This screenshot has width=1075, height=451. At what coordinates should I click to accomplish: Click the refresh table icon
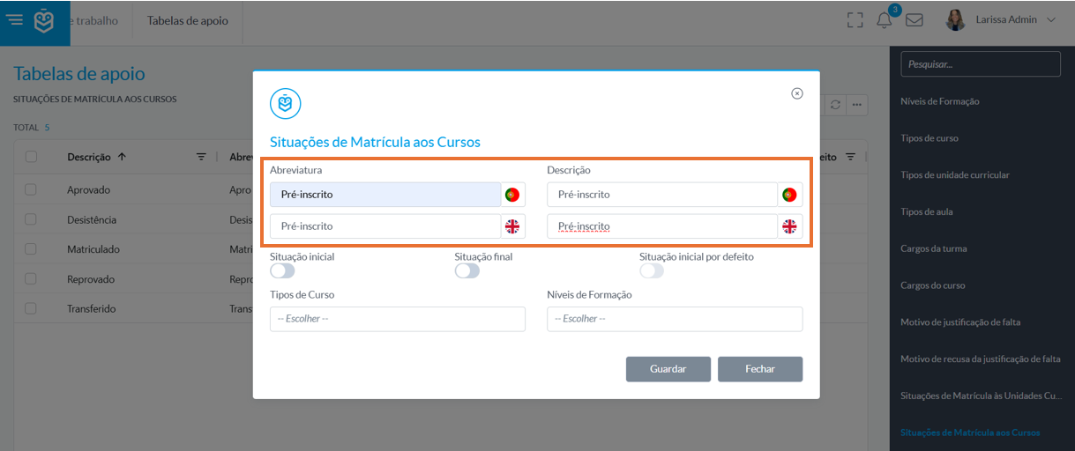coord(835,105)
